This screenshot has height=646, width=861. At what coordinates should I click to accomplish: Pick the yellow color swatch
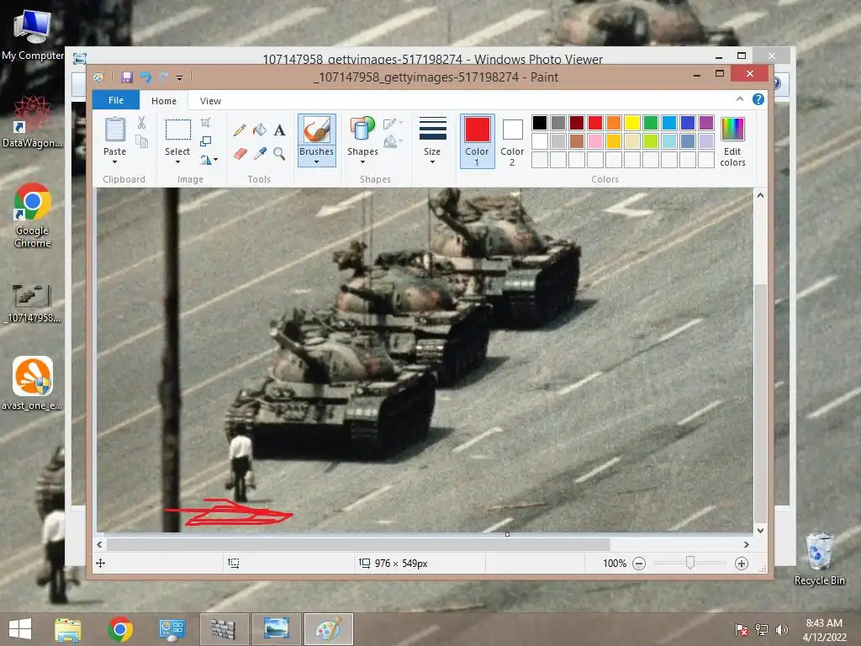632,123
